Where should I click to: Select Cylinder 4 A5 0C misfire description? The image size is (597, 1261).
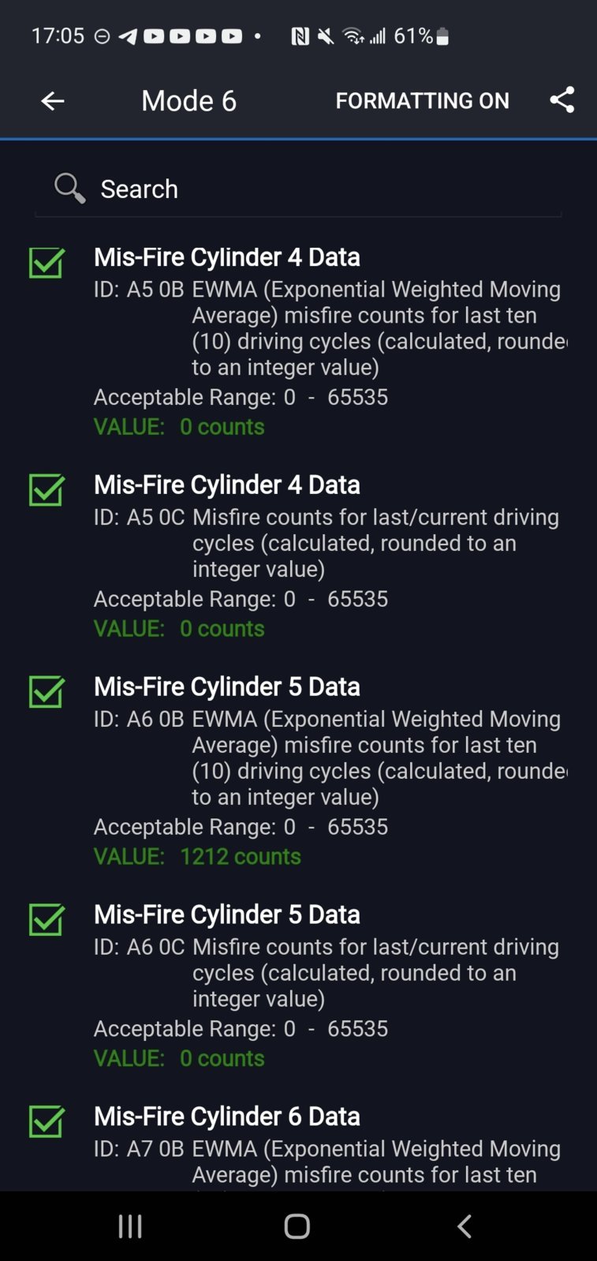(x=375, y=543)
